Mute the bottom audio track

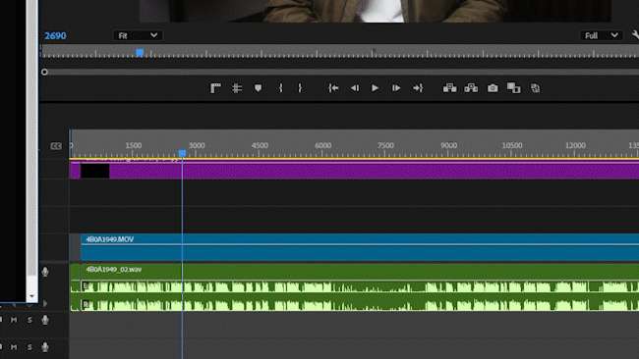tap(14, 347)
